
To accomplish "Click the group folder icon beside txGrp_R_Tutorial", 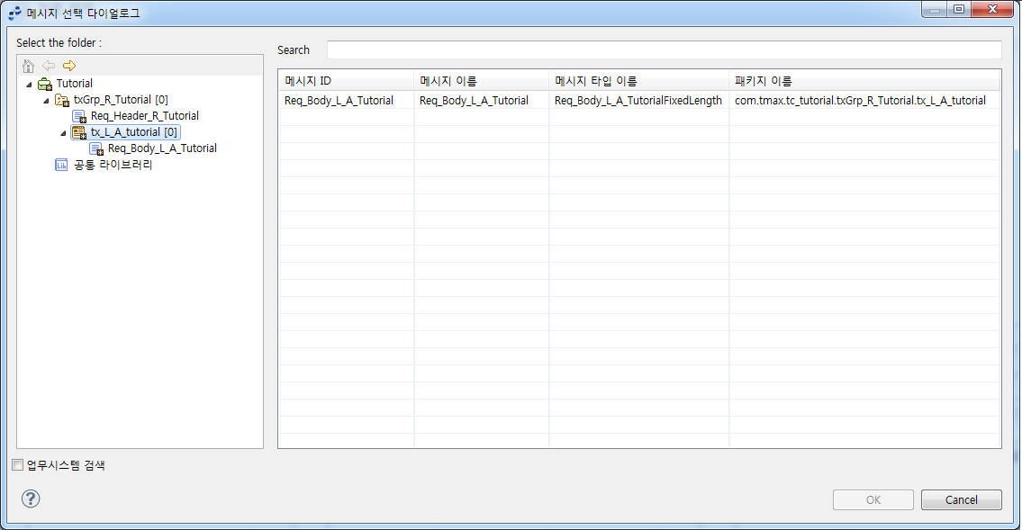I will pos(62,99).
